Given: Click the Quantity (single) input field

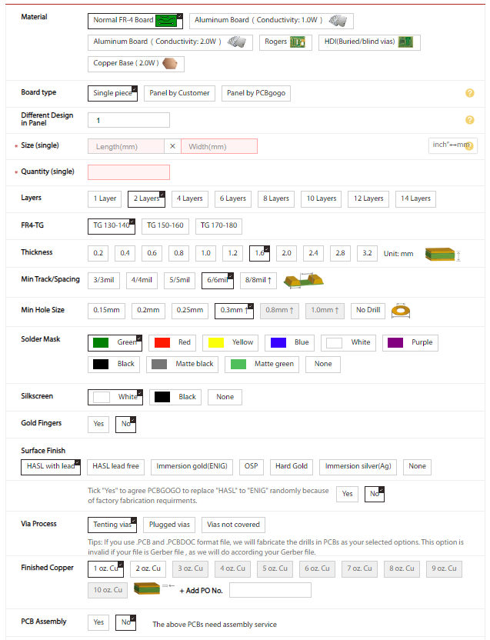Looking at the screenshot, I should (128, 172).
